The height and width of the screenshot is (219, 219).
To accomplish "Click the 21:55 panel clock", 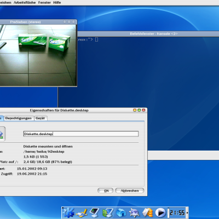I will click(x=177, y=213).
